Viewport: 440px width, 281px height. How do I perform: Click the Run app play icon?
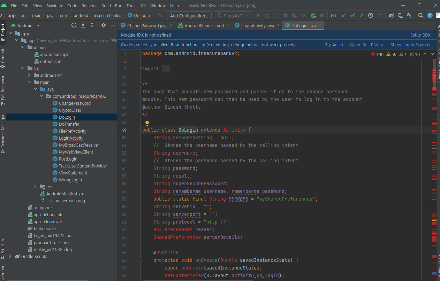click(x=258, y=15)
